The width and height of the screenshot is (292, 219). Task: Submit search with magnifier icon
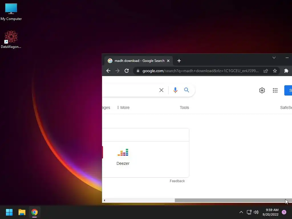186,90
